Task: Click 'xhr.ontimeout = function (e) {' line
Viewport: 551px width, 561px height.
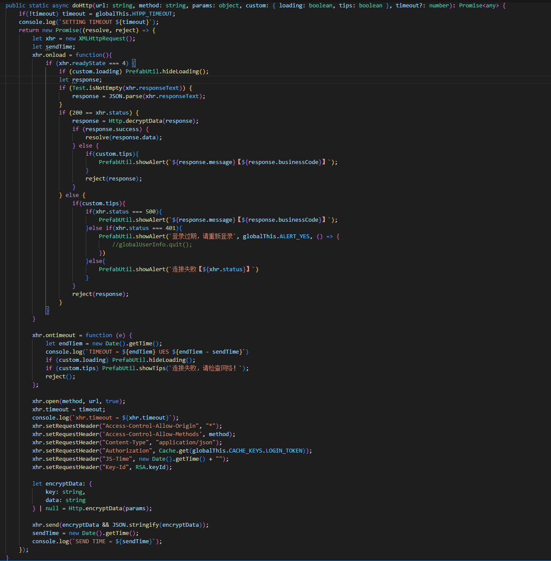Action: click(82, 335)
